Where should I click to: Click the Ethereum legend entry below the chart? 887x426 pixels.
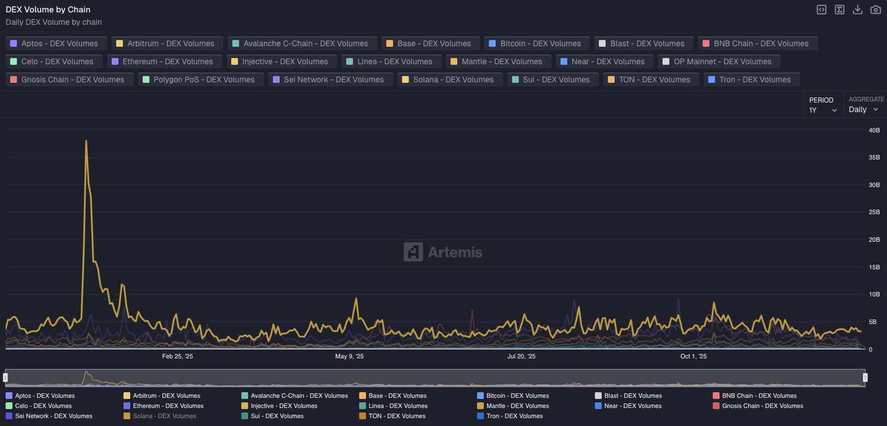[x=163, y=406]
